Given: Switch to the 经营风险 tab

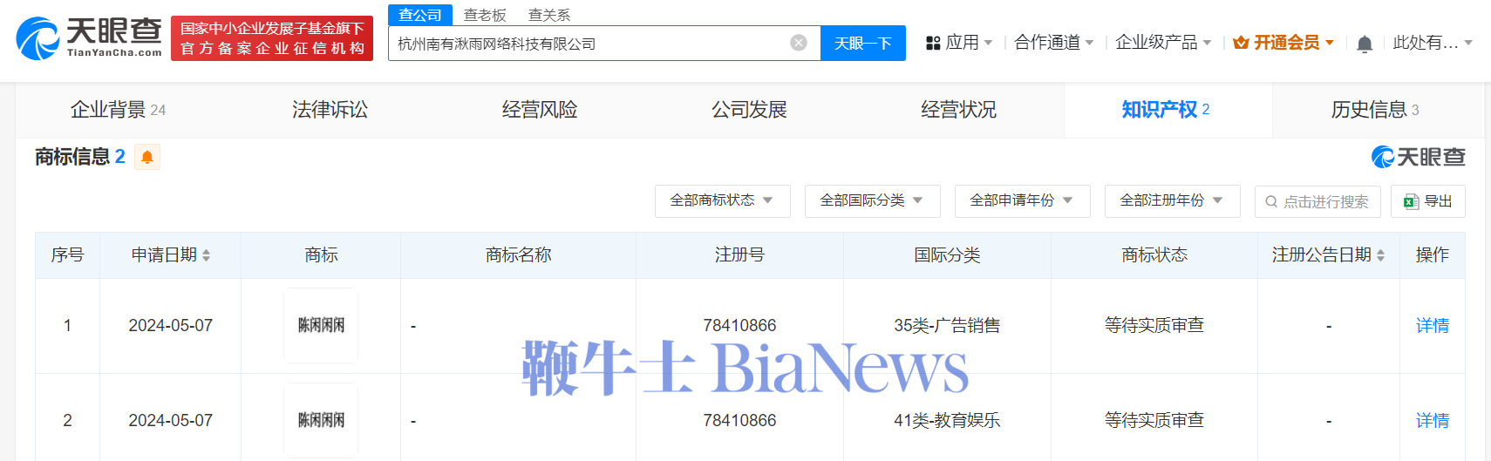Looking at the screenshot, I should click(x=540, y=110).
